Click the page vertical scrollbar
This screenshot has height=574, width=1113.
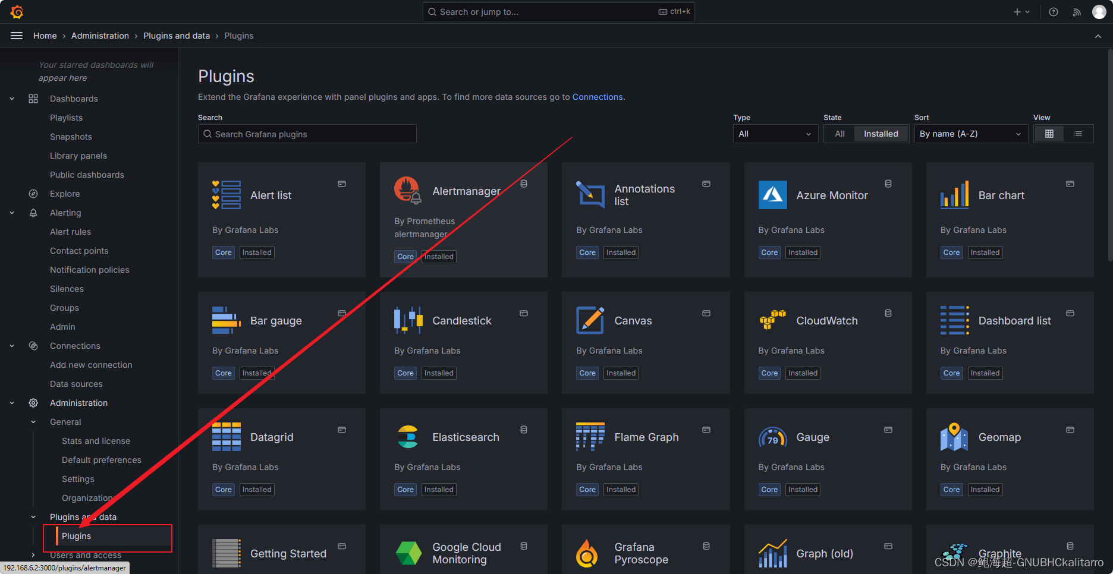1109,154
